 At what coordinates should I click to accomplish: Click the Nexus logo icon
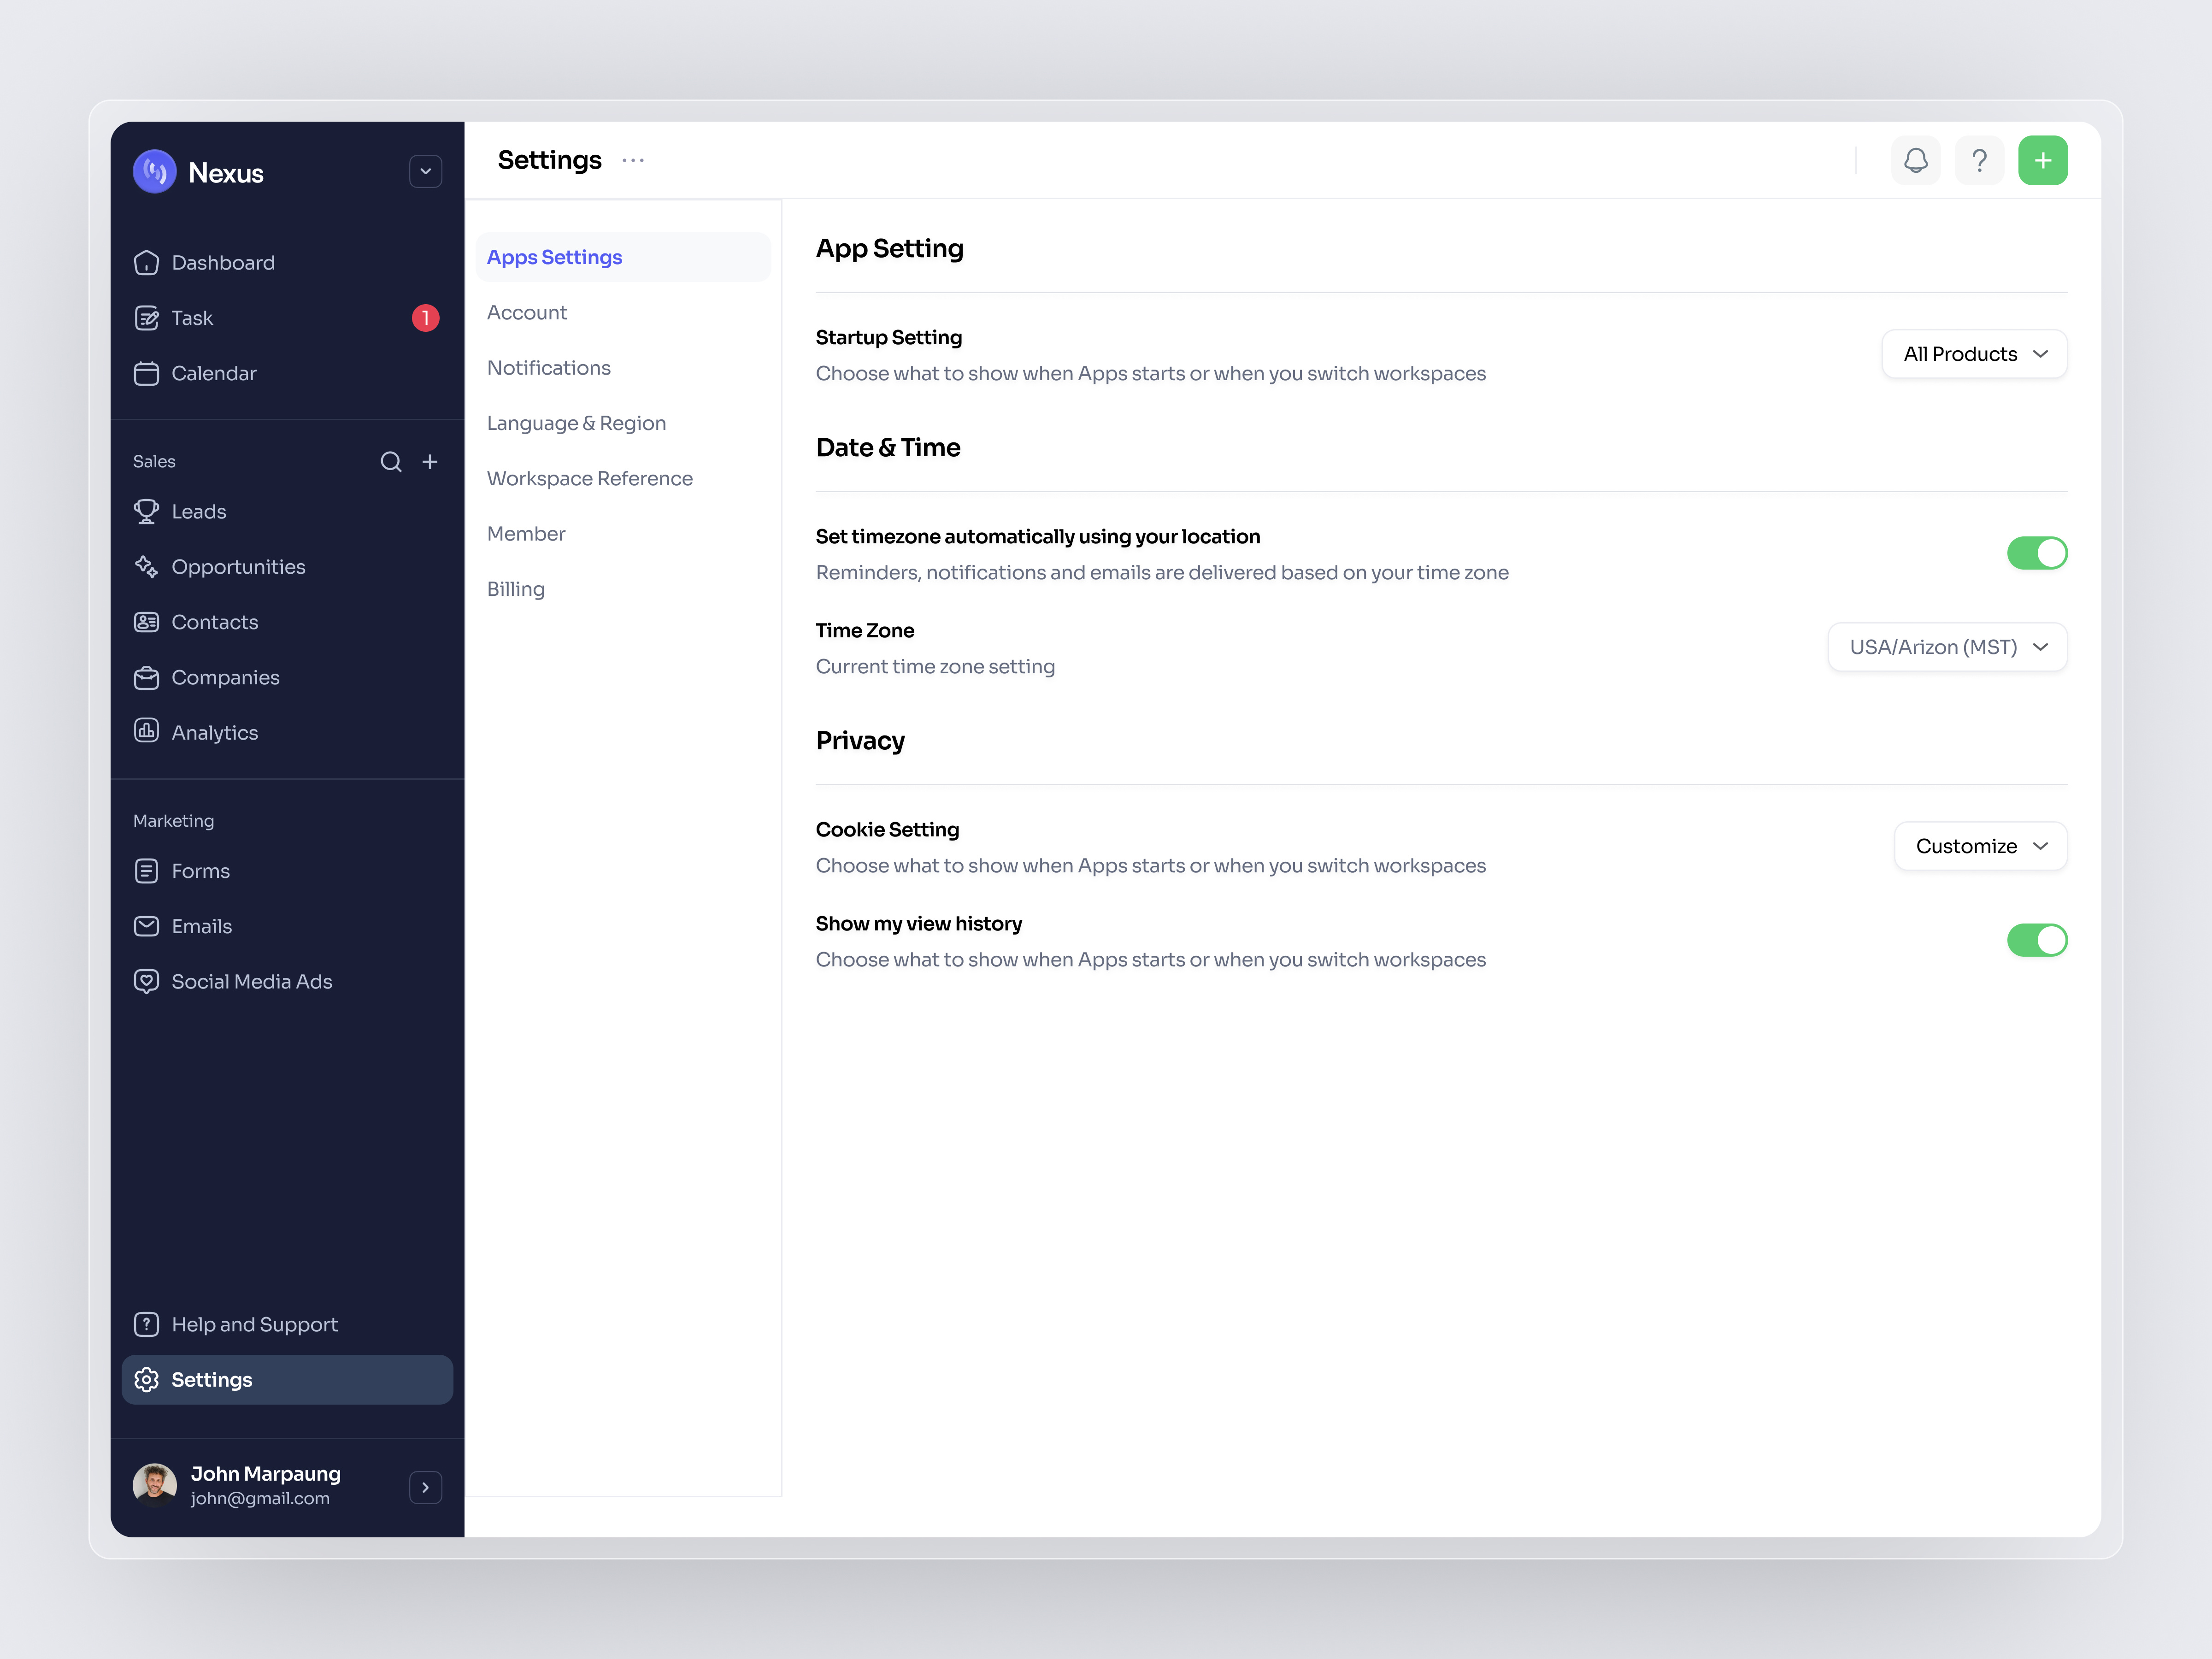155,172
